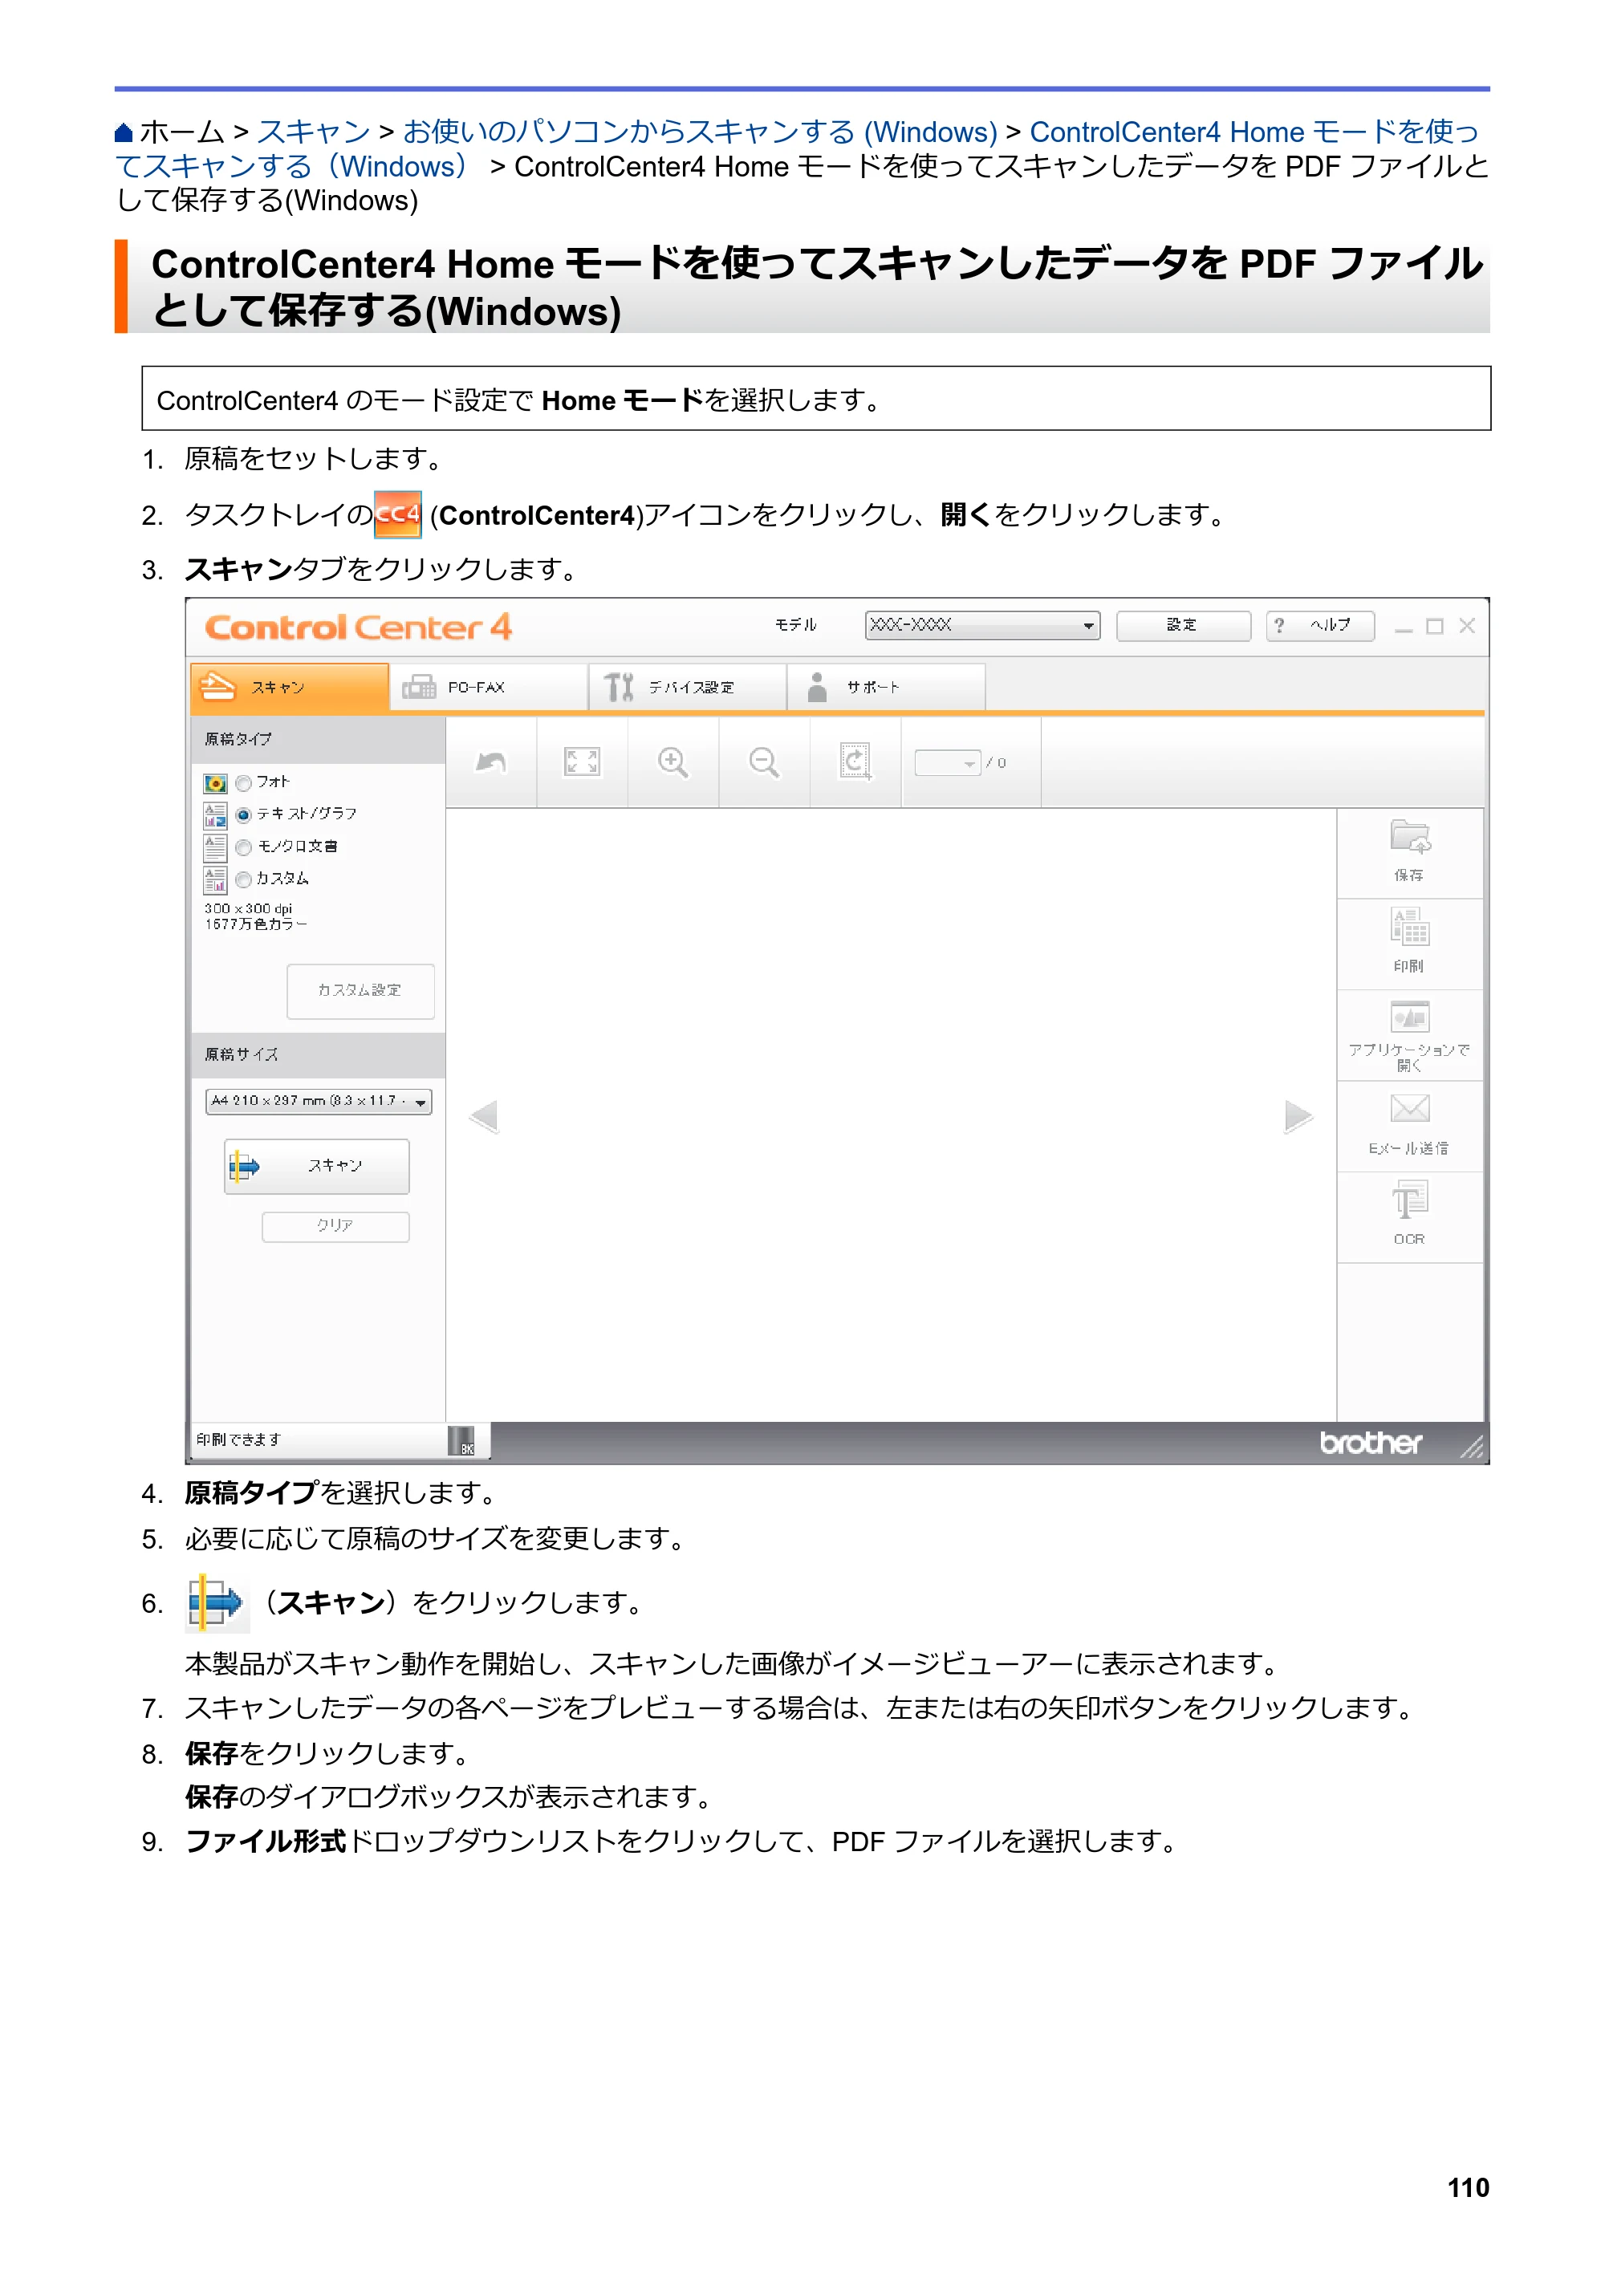
Task: Click the fit-to-window toolbar icon
Action: click(x=582, y=761)
